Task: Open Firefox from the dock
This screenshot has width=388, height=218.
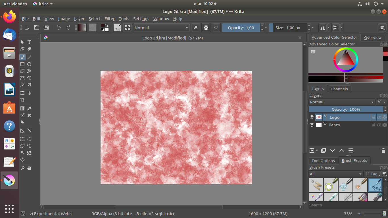Action: (9, 17)
